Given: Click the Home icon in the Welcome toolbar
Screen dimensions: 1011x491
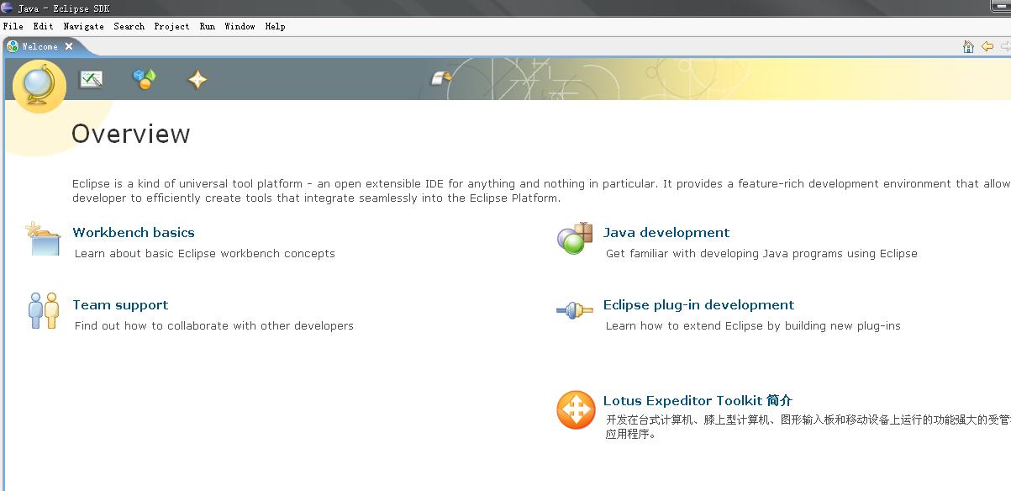Looking at the screenshot, I should [968, 47].
